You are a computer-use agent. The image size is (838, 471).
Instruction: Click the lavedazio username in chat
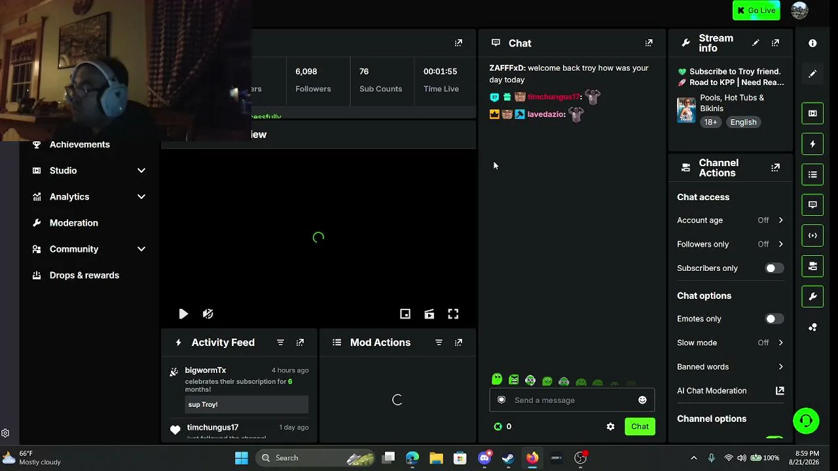(x=545, y=114)
